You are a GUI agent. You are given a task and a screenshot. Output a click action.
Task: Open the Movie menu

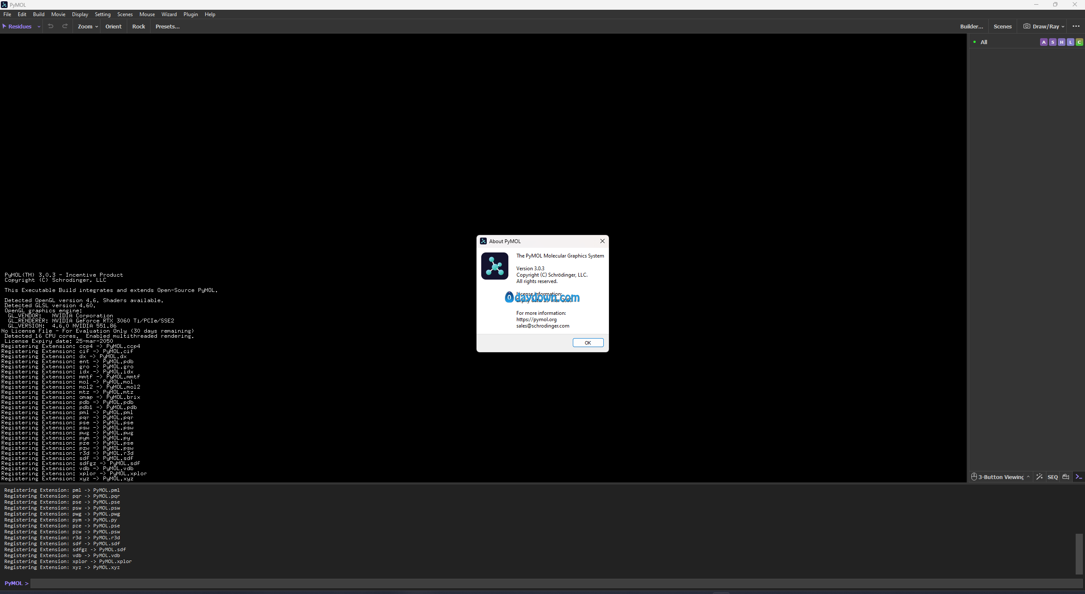click(58, 14)
